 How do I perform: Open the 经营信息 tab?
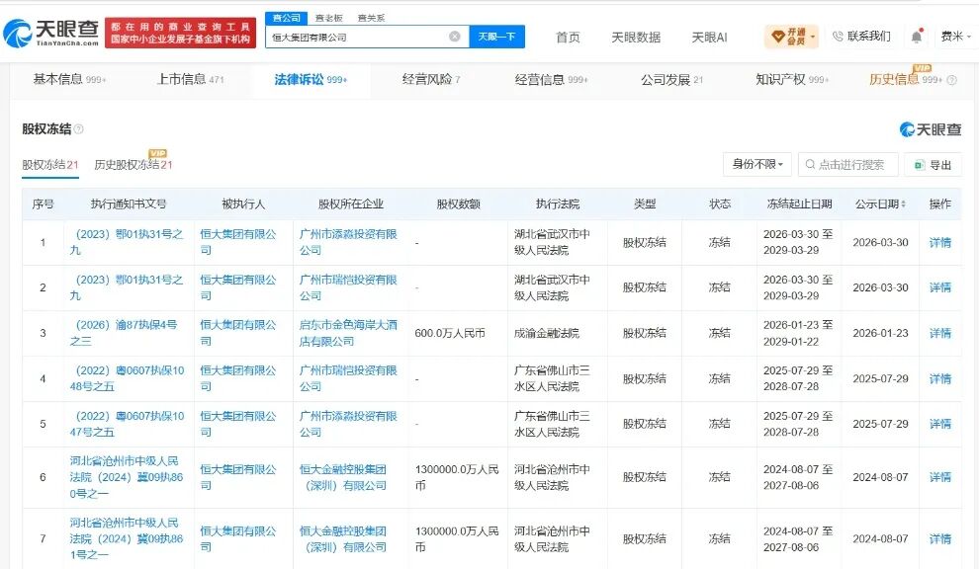pyautogui.click(x=552, y=79)
